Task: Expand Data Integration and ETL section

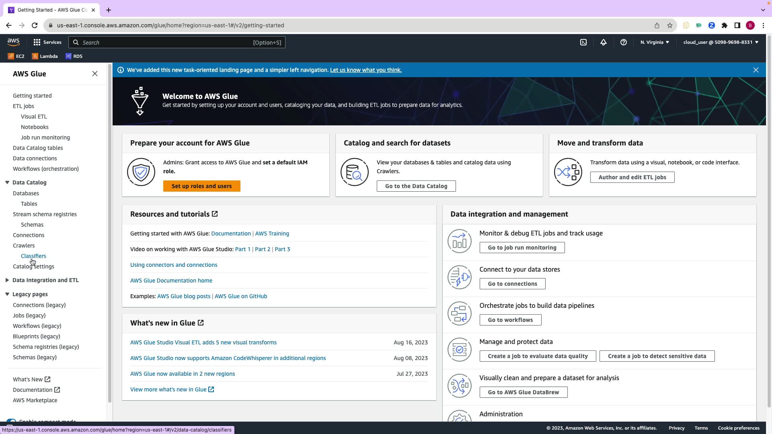Action: click(7, 280)
